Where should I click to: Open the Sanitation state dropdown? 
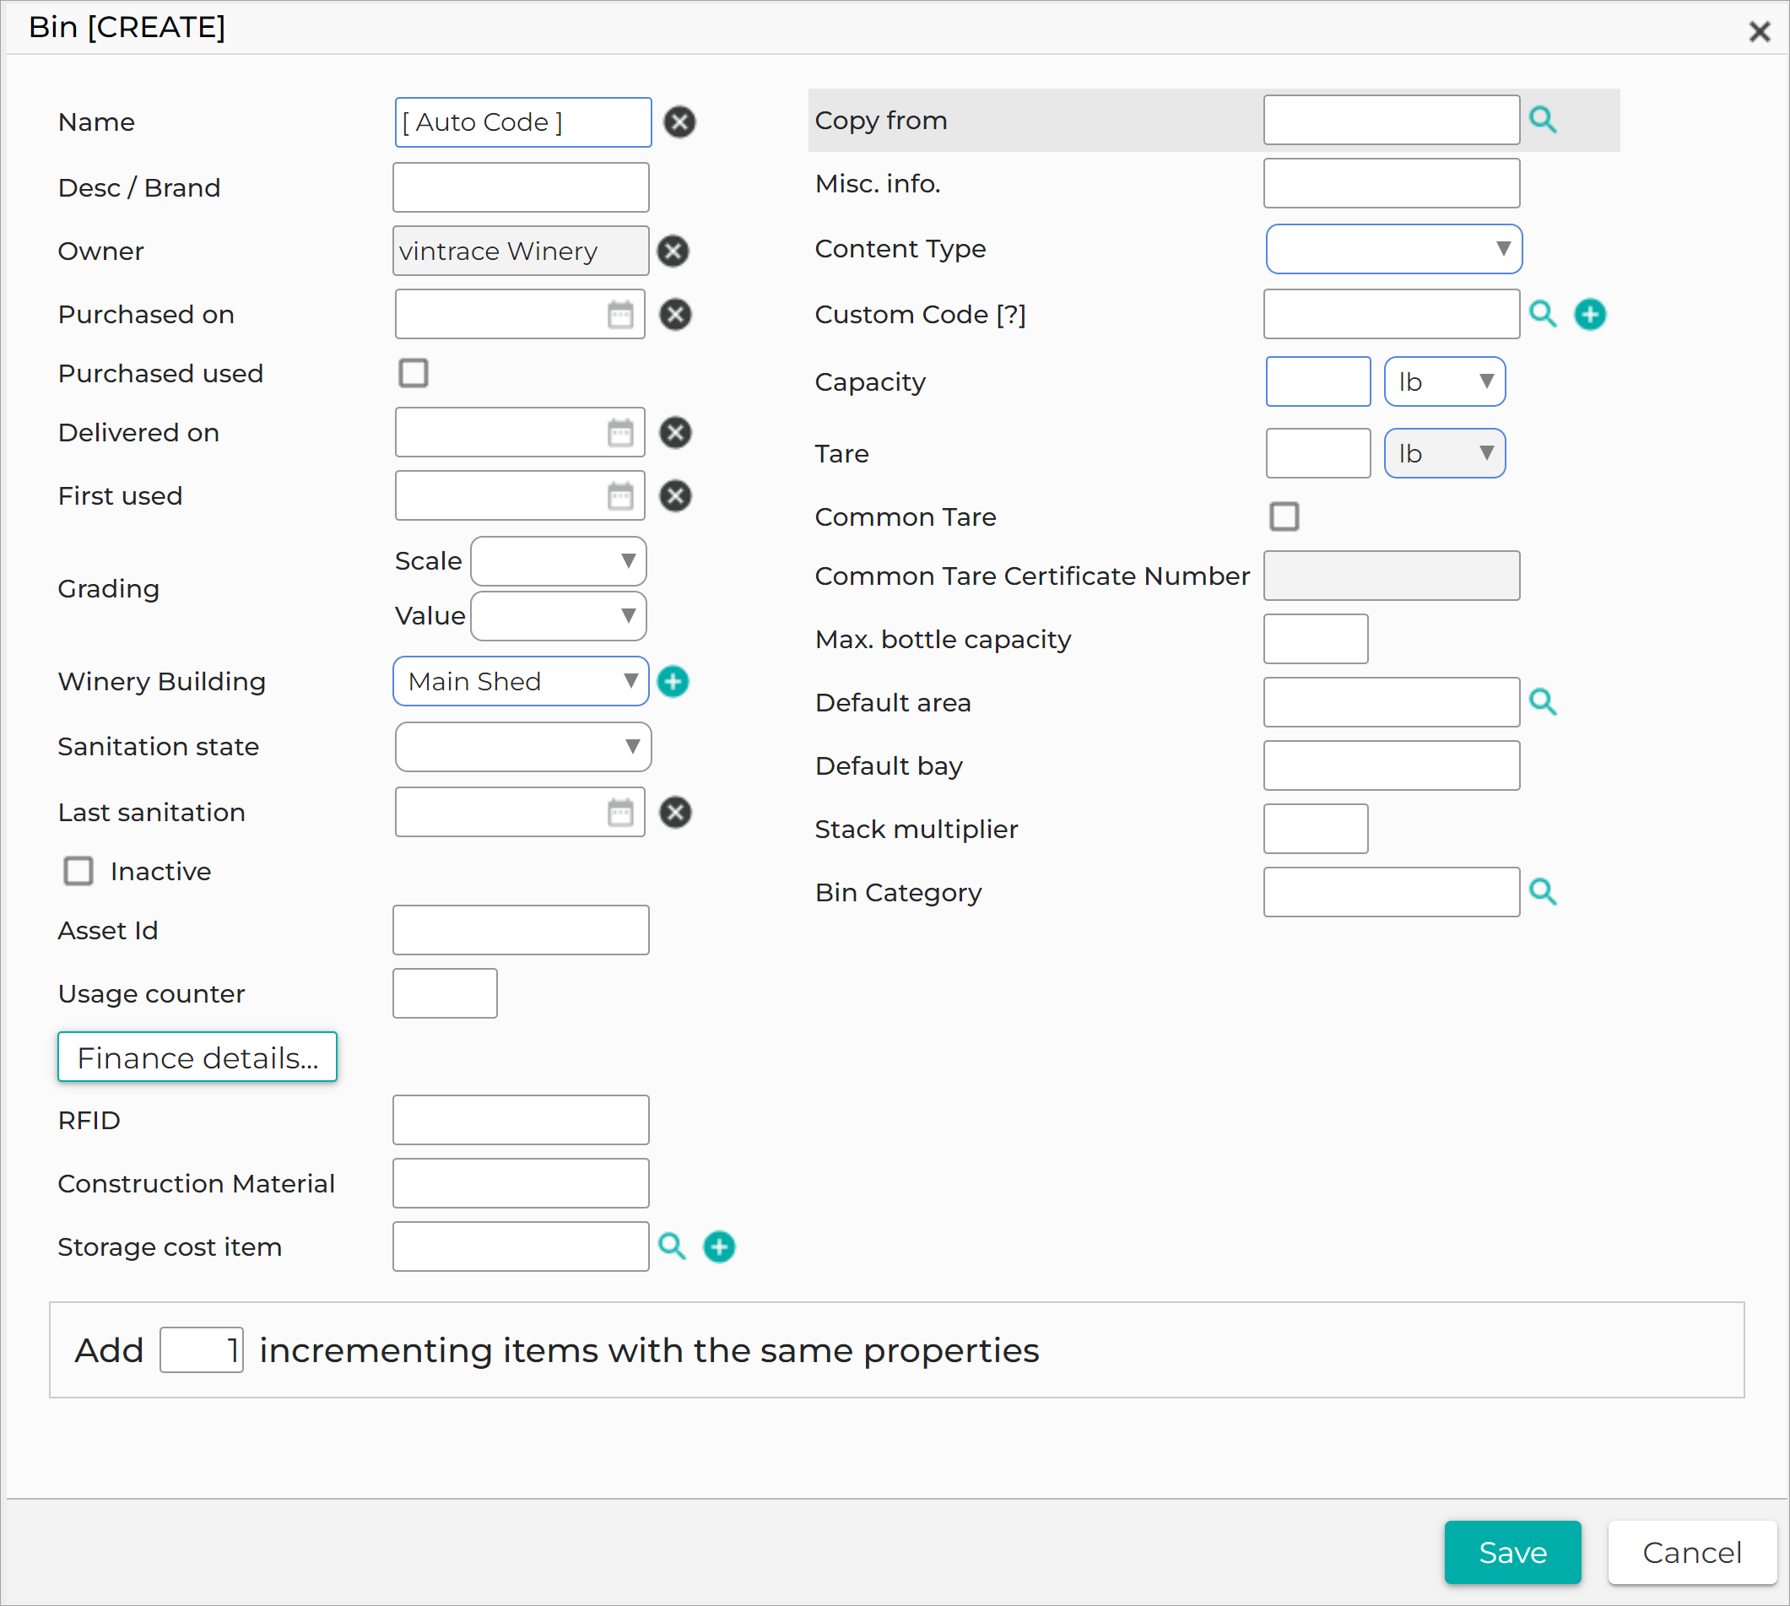click(523, 747)
